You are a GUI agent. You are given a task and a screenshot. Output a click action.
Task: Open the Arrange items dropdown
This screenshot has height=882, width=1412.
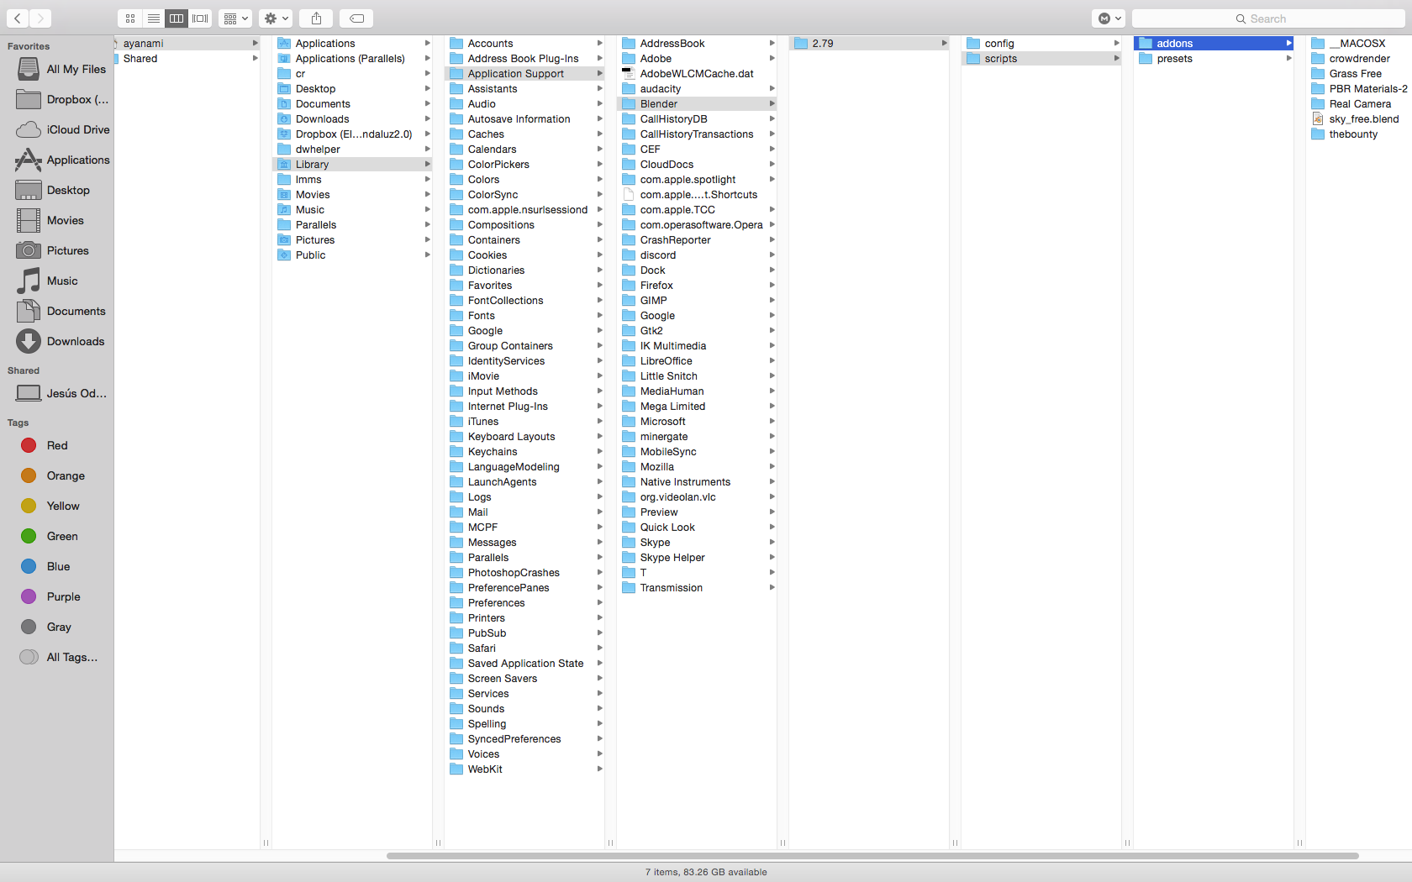[235, 18]
